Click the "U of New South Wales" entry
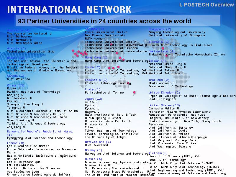 point(25,43)
